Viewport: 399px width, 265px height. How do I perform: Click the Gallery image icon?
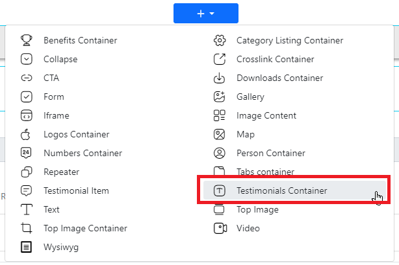(220, 97)
